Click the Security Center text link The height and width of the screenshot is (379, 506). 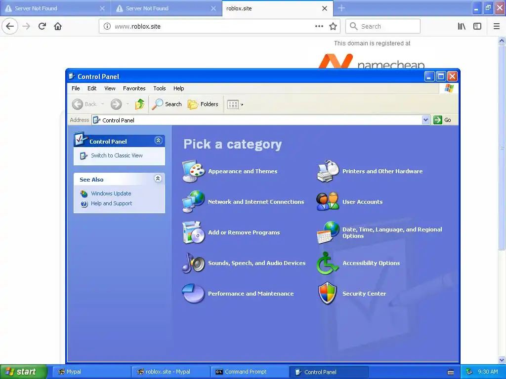[364, 294]
